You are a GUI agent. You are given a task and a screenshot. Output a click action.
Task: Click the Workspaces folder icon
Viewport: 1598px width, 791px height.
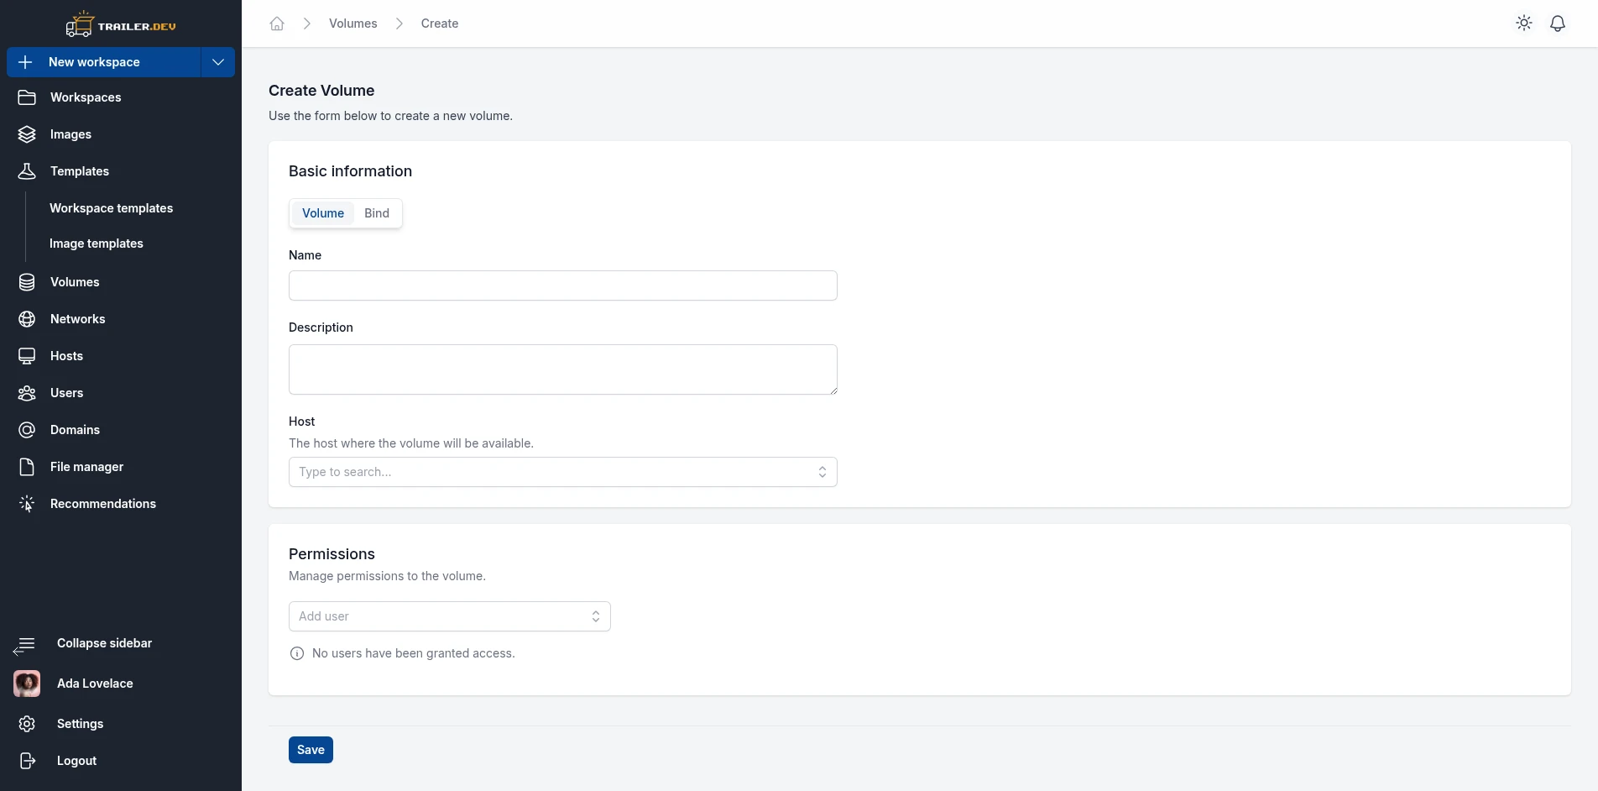tap(27, 97)
